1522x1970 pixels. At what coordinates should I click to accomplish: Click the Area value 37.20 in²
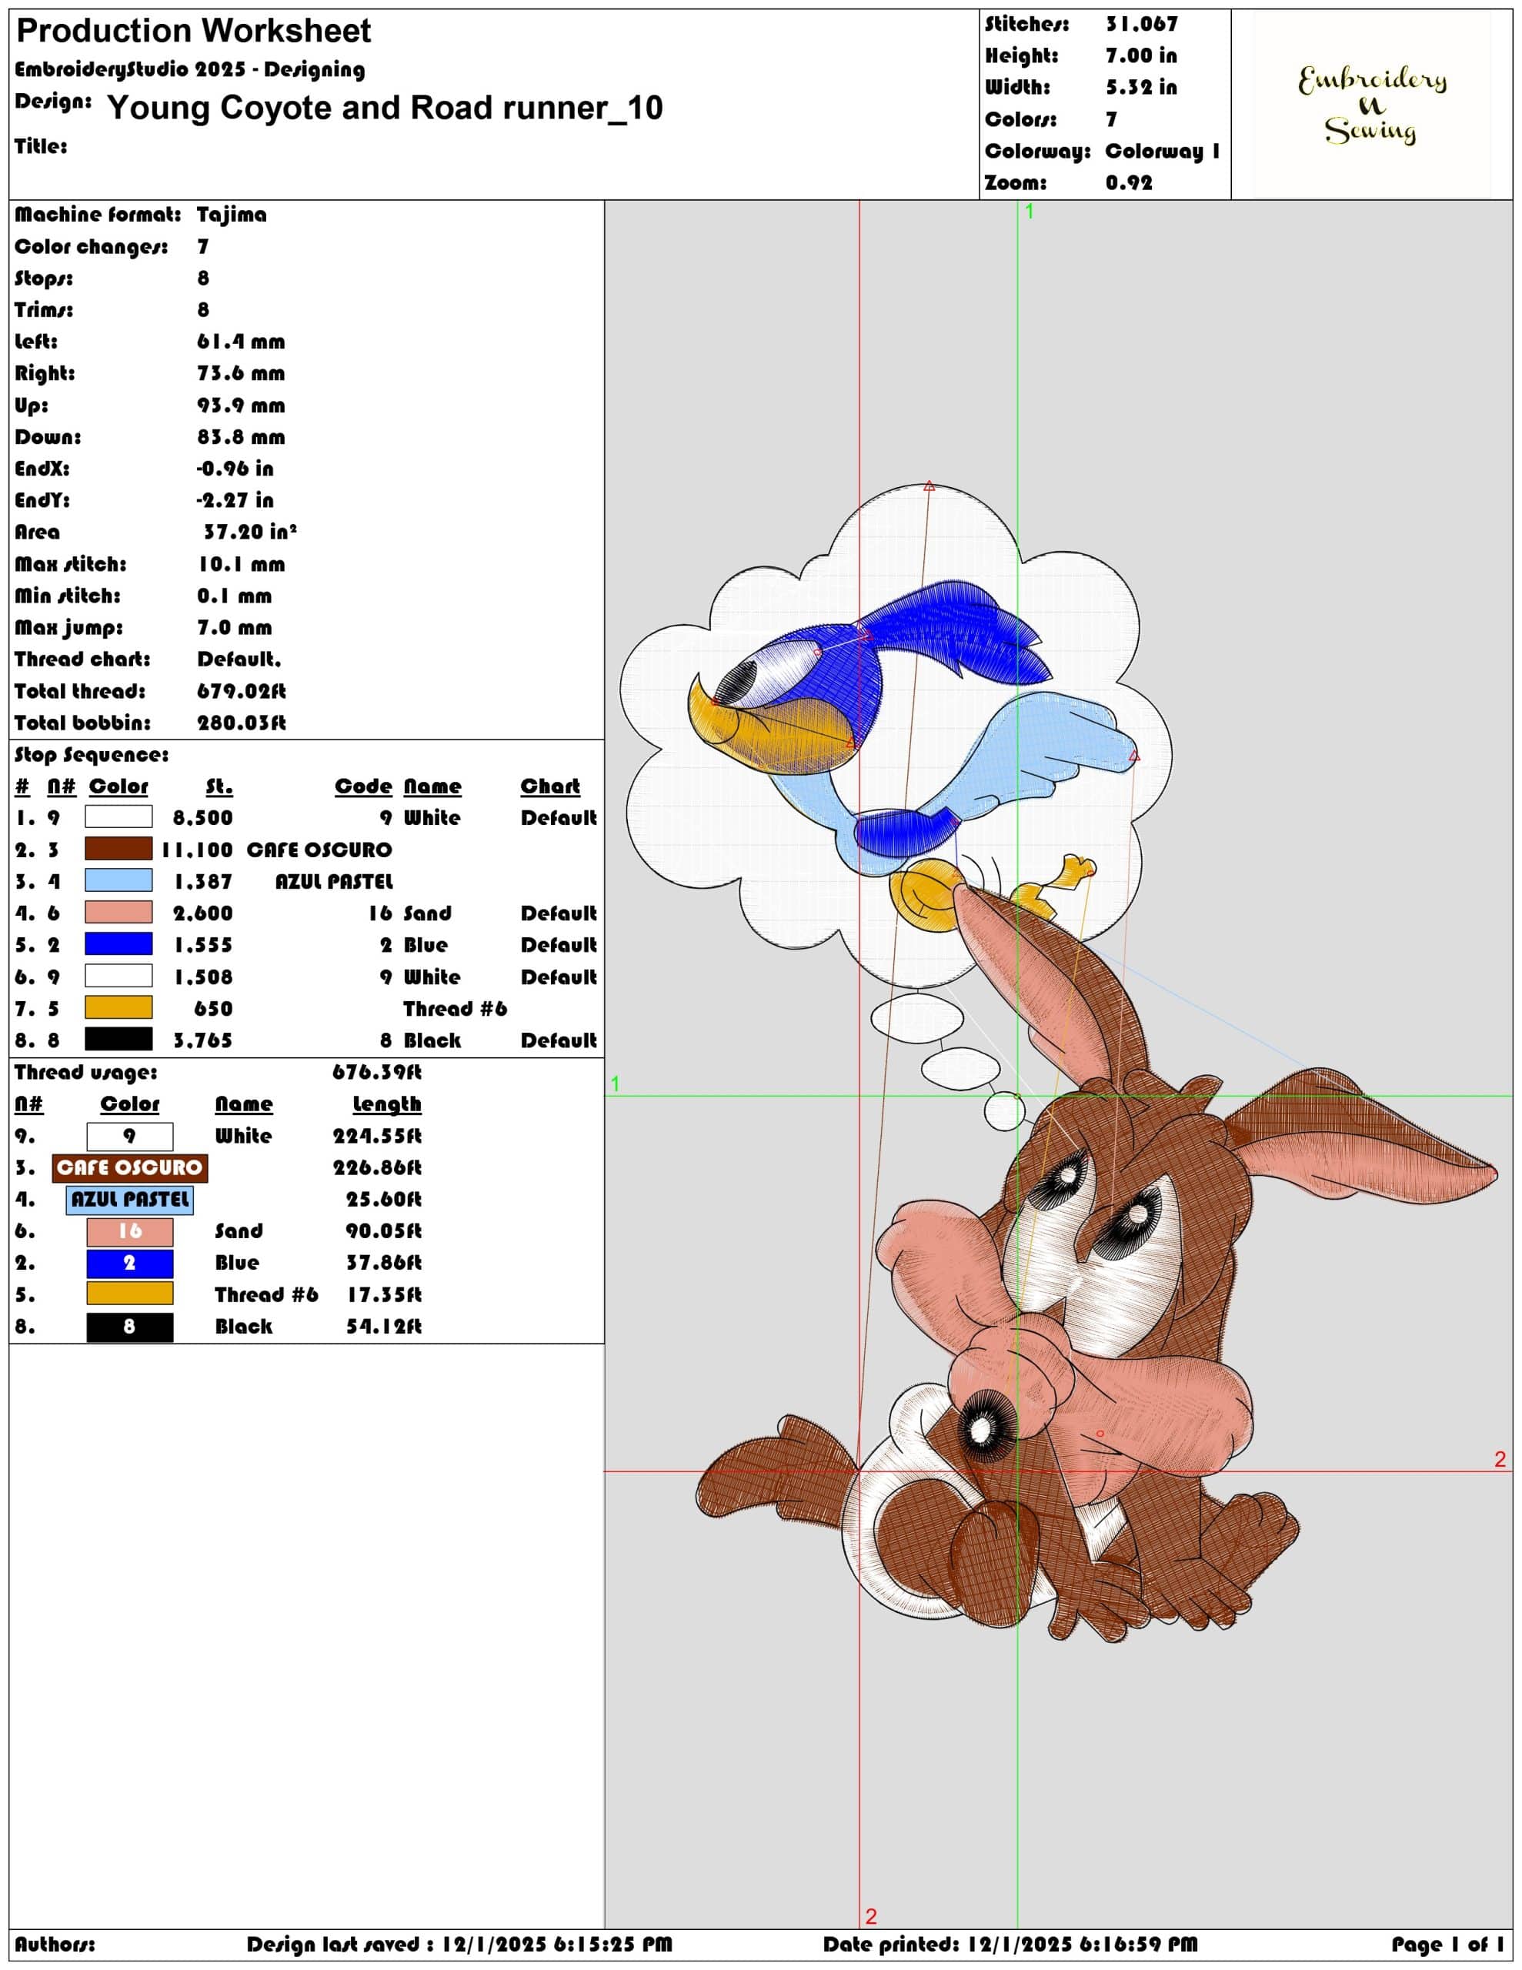(250, 533)
